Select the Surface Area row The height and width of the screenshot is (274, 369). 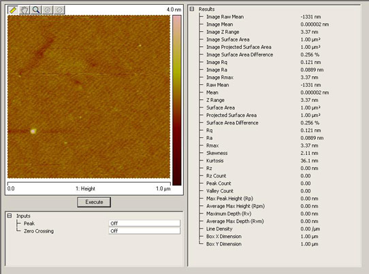263,107
